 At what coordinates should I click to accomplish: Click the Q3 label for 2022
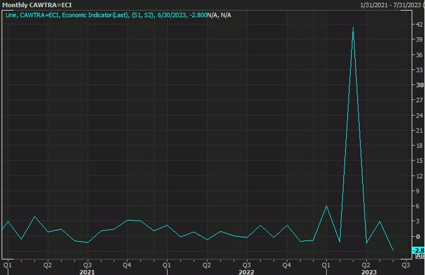(x=246, y=265)
